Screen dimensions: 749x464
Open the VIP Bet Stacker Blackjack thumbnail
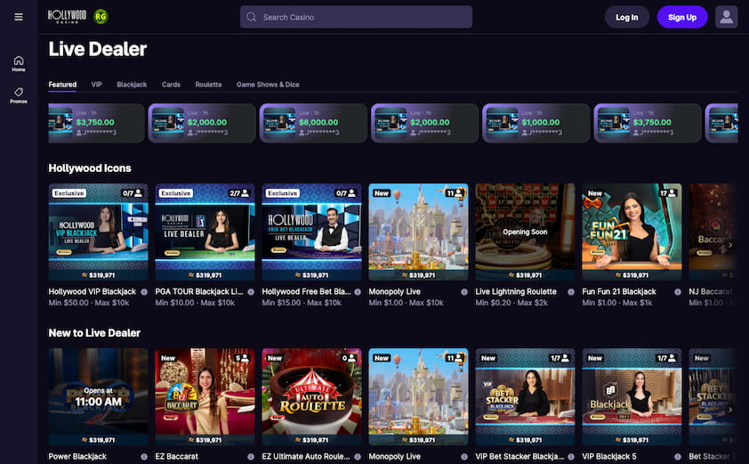pyautogui.click(x=525, y=397)
